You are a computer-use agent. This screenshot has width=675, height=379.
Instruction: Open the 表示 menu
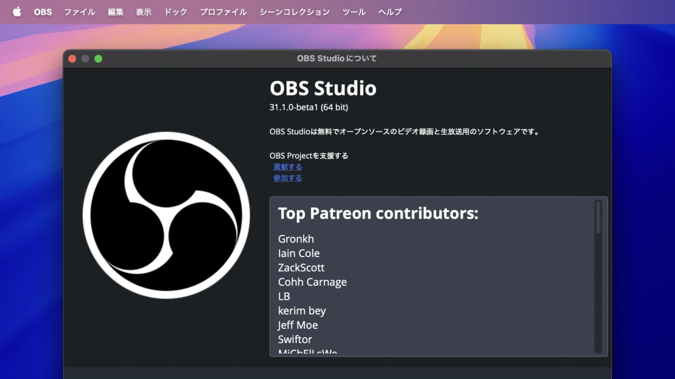coord(143,12)
